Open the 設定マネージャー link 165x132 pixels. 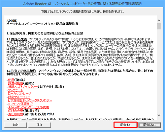(19, 97)
